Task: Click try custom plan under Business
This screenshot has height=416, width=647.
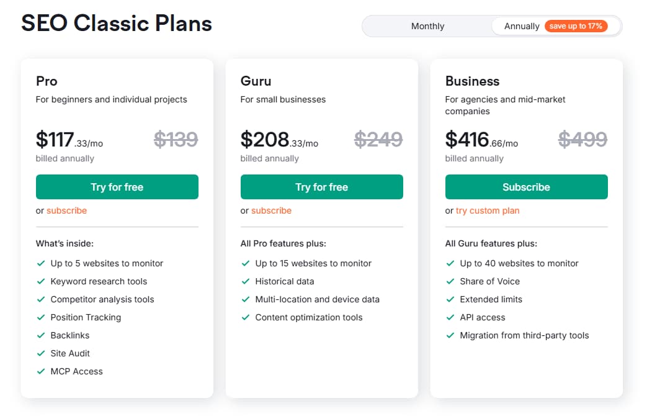Action: [486, 210]
